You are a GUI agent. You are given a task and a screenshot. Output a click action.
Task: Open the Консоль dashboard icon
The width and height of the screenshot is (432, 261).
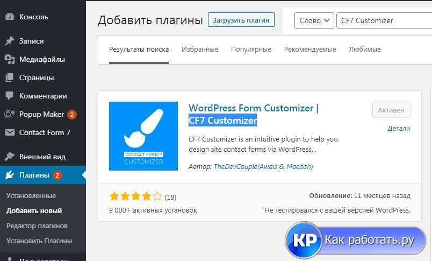click(10, 17)
